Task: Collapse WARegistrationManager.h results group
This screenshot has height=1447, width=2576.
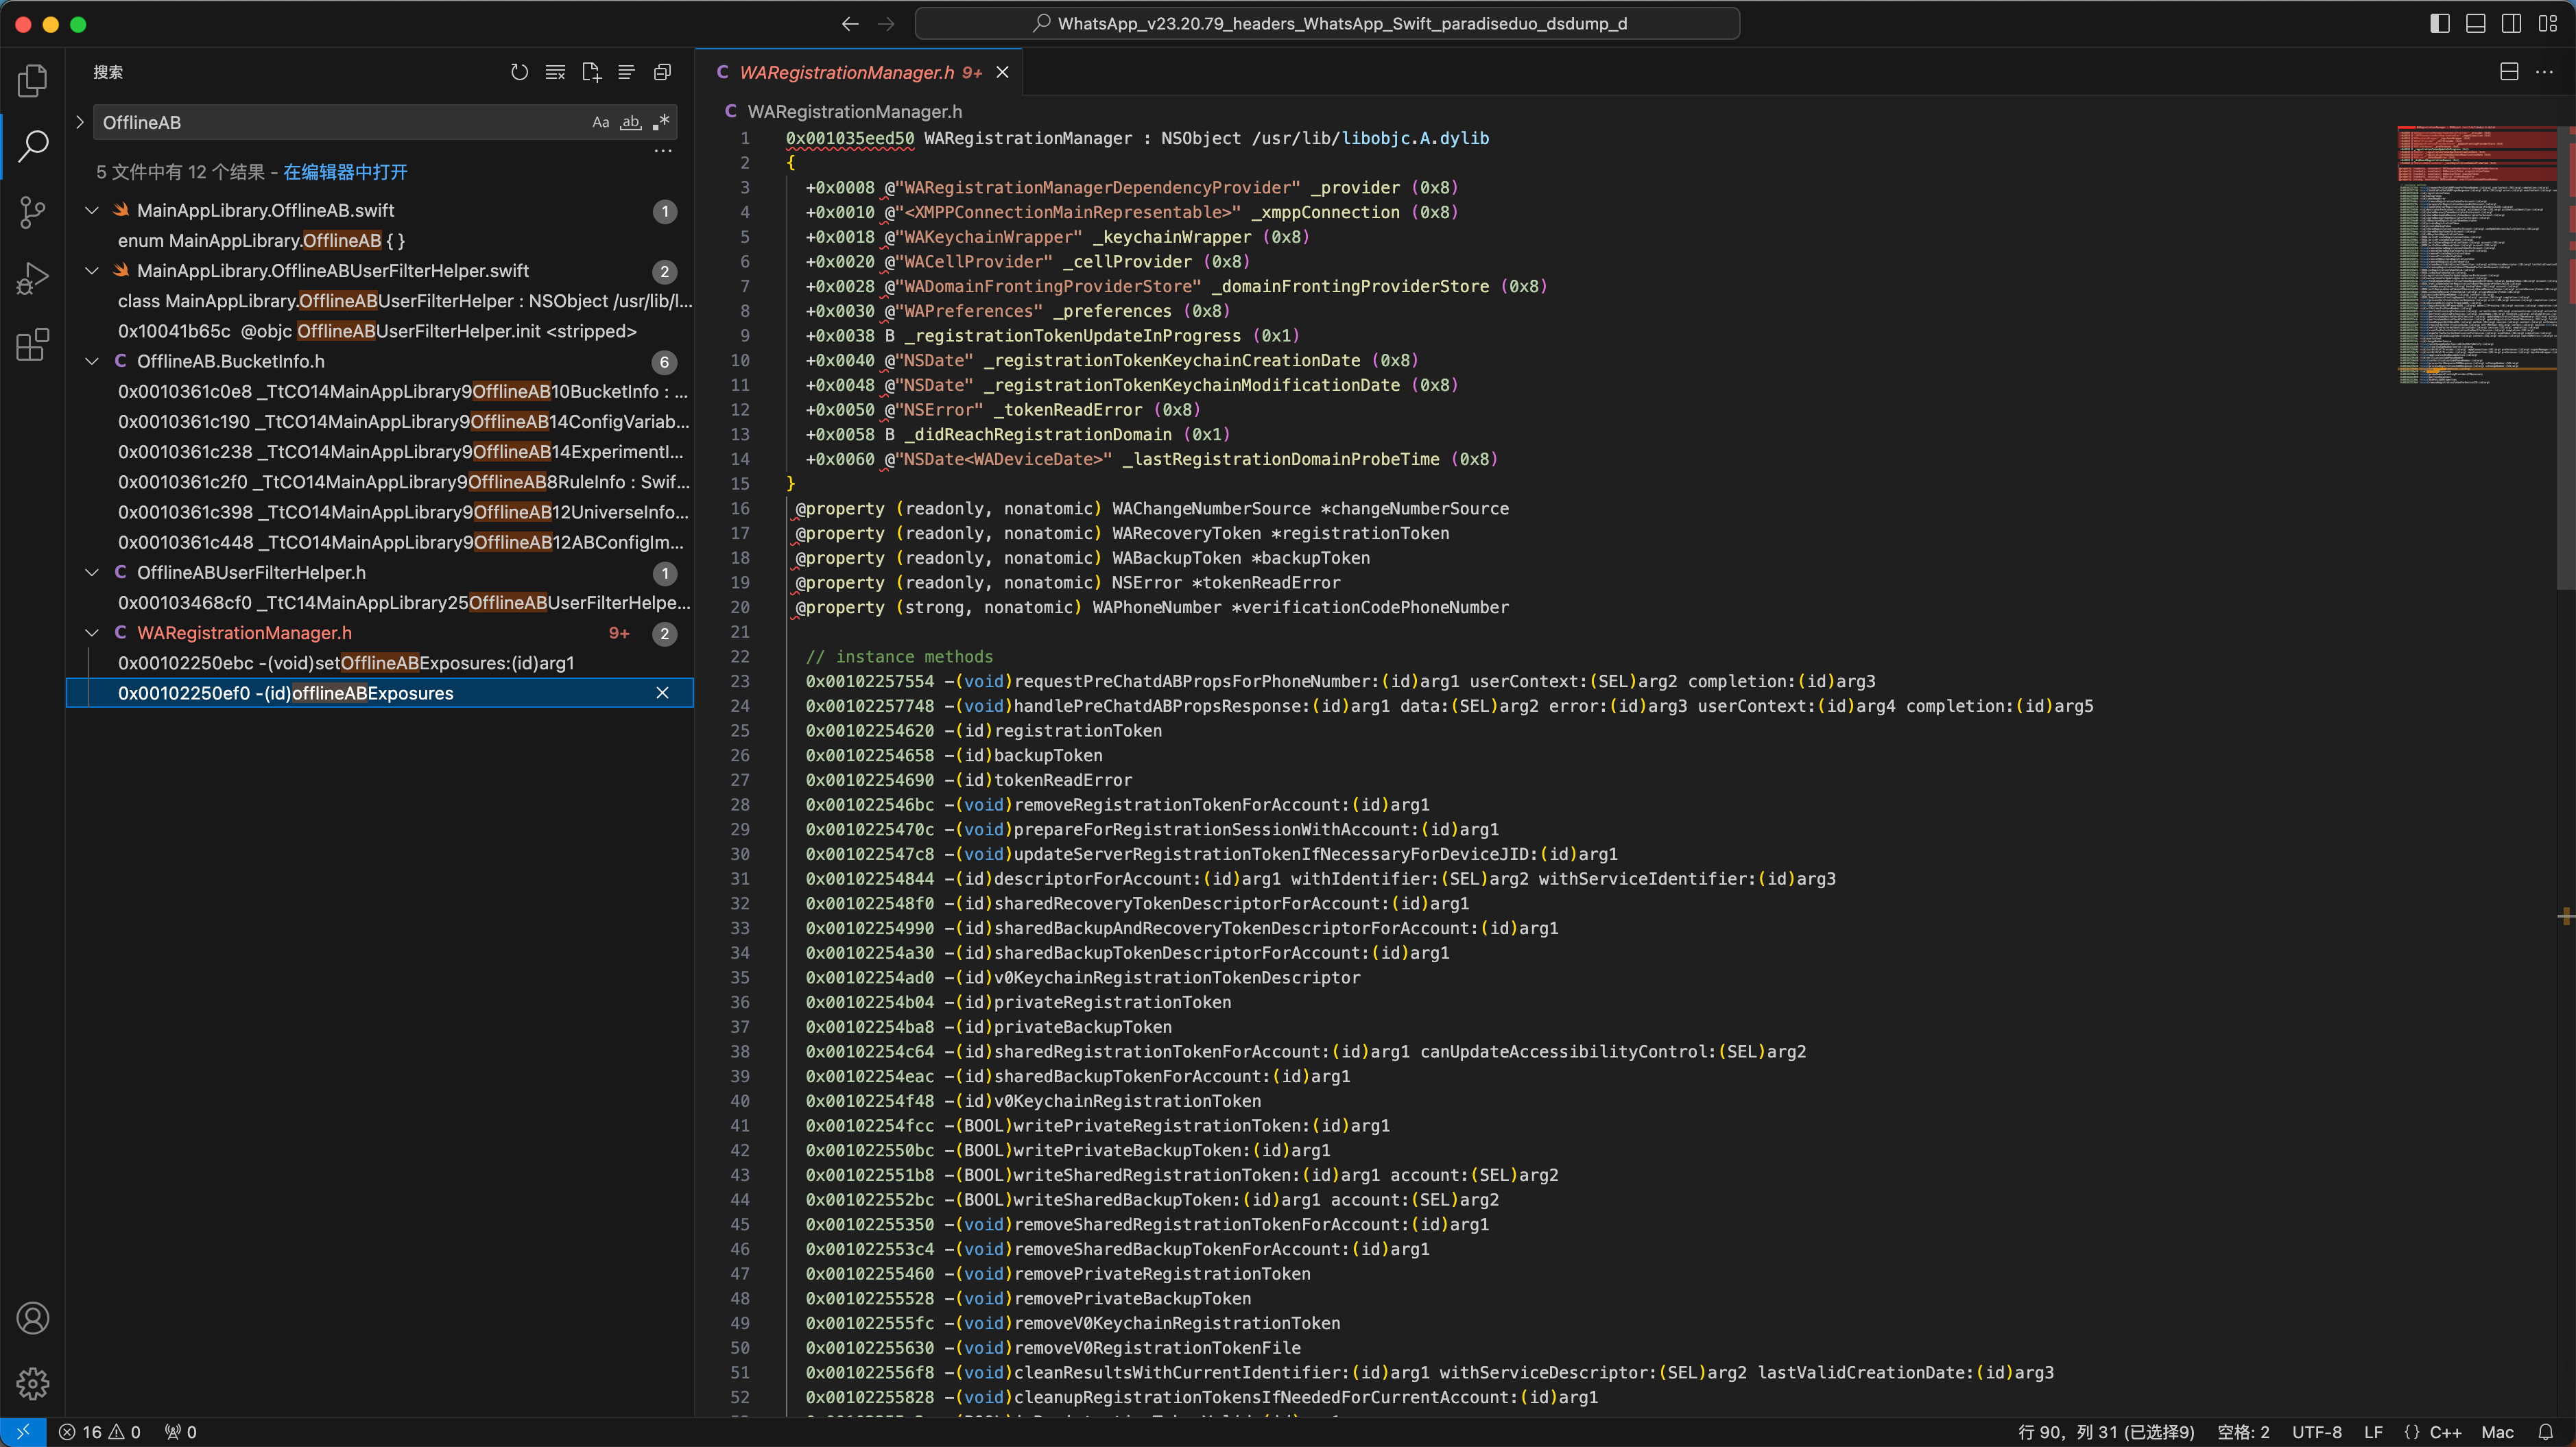Action: (x=91, y=633)
